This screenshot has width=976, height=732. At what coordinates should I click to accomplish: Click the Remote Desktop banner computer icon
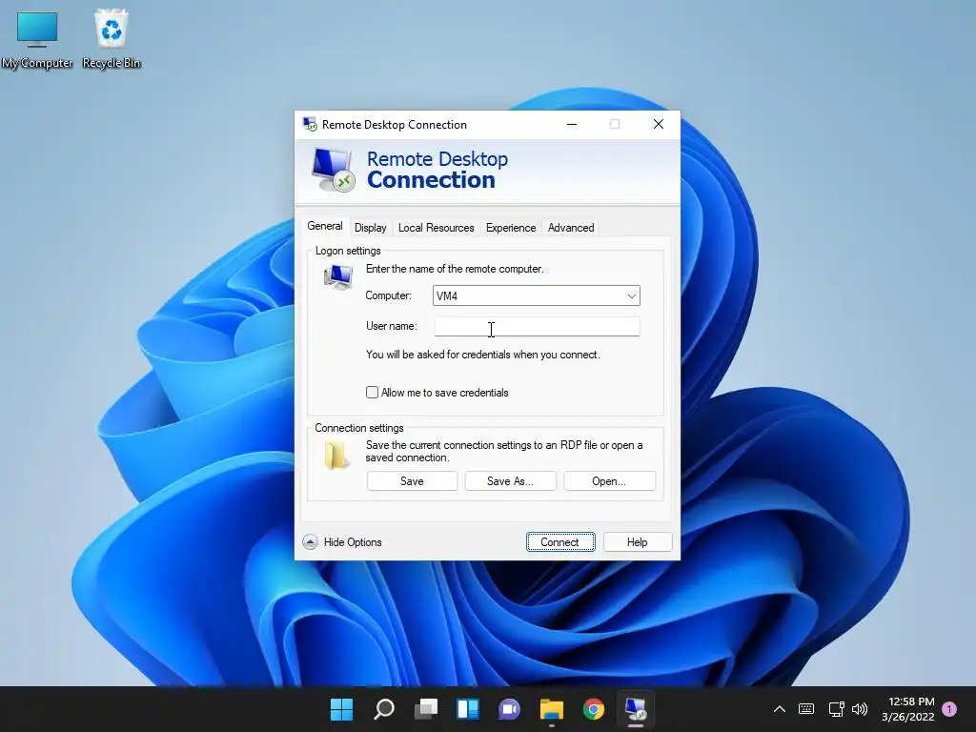333,171
